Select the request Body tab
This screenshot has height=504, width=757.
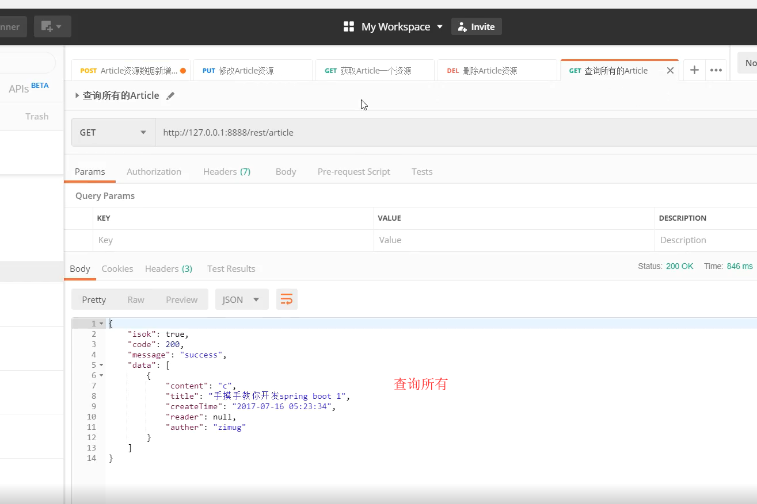click(x=286, y=171)
